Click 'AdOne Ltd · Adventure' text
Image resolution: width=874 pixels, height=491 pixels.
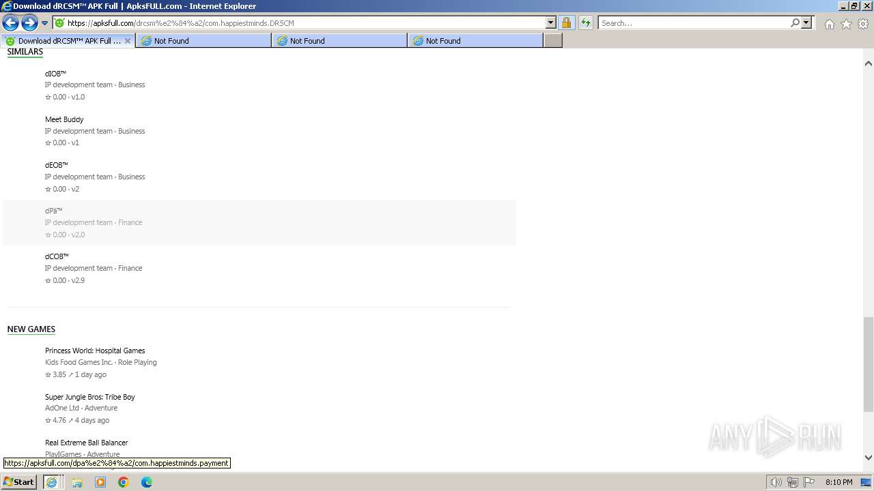(81, 408)
